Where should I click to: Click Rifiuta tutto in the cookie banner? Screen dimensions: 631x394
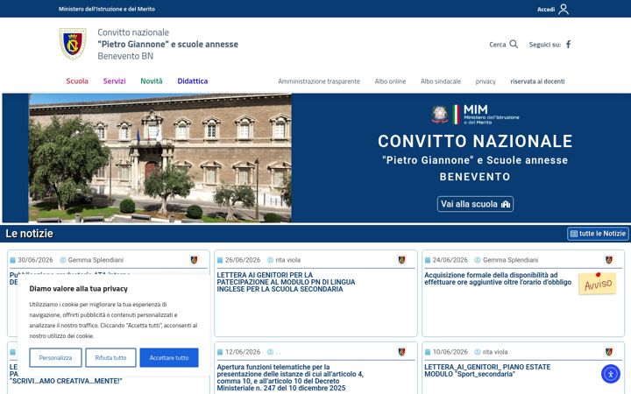pos(110,358)
